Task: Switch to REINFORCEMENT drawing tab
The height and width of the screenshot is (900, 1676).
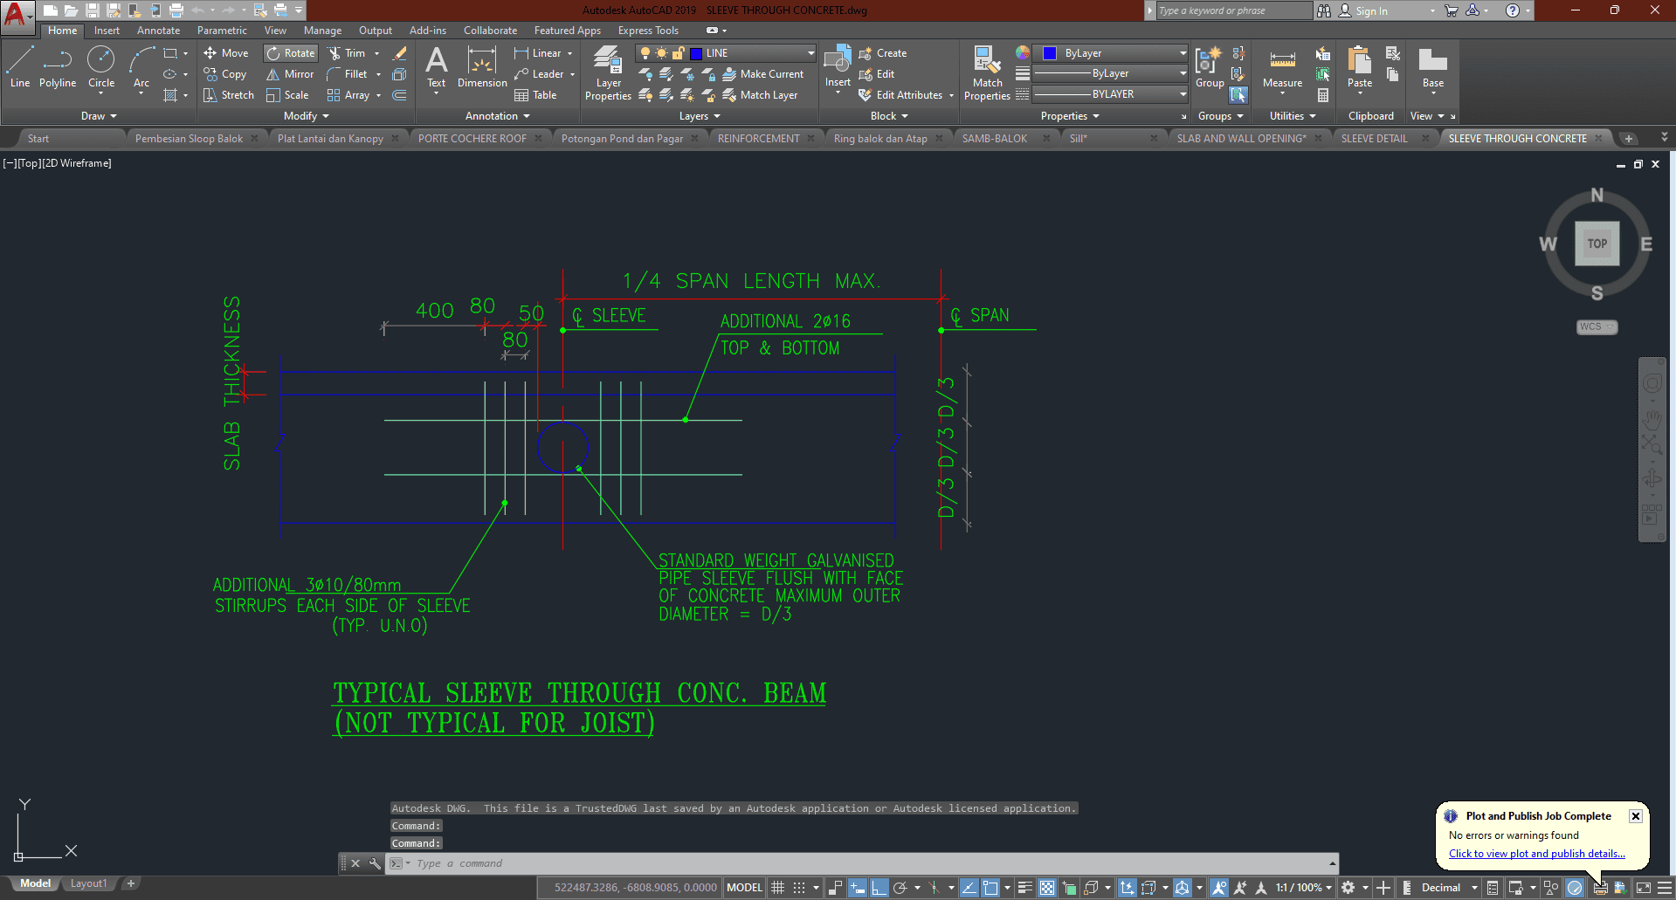Action: pyautogui.click(x=758, y=139)
